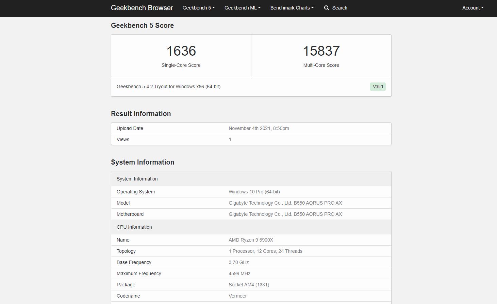Click the Base Frequency label
The image size is (497, 304).
134,262
